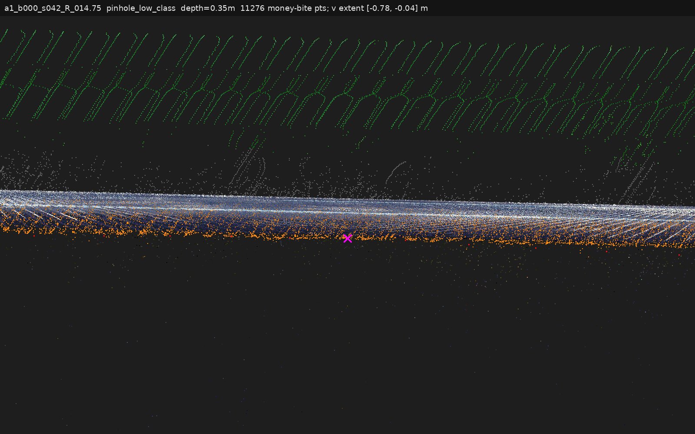Click the green canopy point cloud rows
This screenshot has width=695, height=434.
tap(347, 80)
